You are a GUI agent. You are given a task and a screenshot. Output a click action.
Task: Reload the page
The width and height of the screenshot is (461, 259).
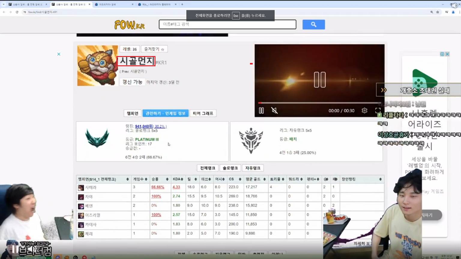[17, 12]
